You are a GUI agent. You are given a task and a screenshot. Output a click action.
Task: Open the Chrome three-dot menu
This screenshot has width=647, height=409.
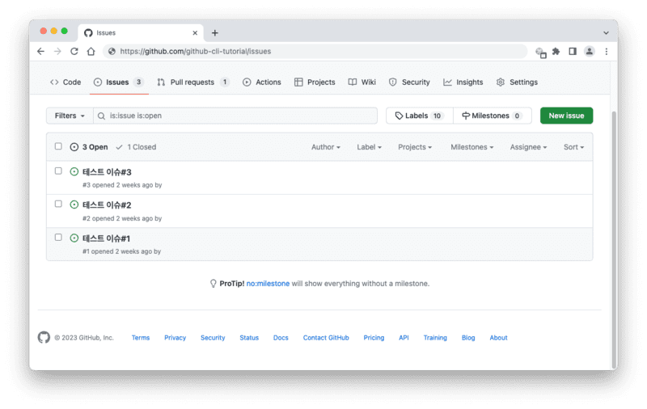pos(607,51)
